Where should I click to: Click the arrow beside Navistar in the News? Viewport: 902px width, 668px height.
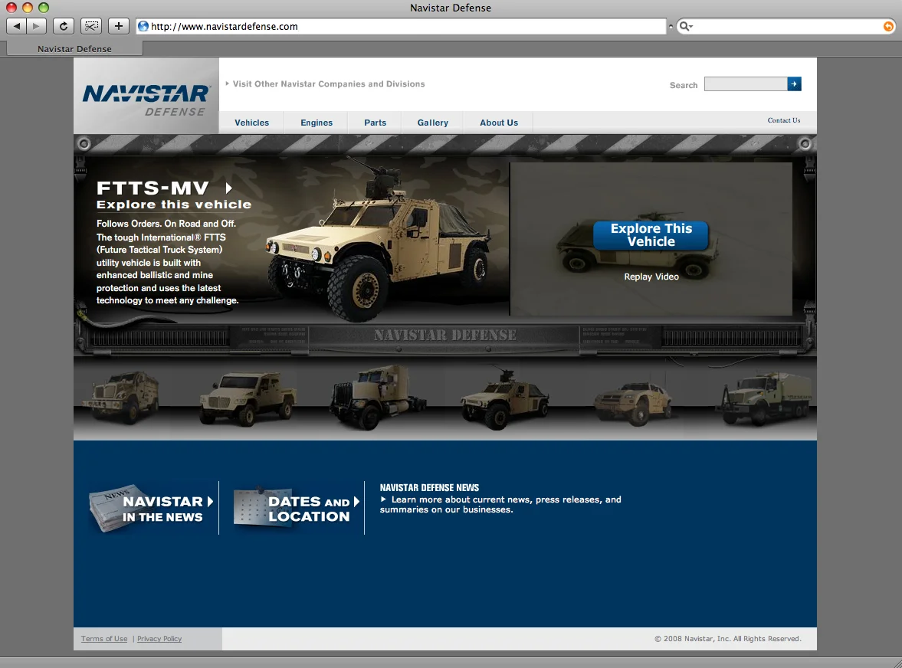(x=211, y=501)
